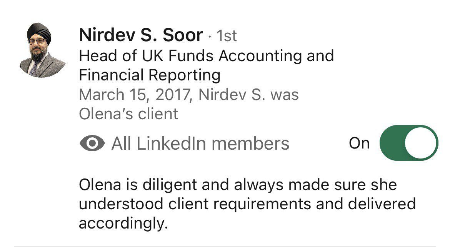Click the white knob of the green switch
Viewport: 450px width, 247px height.
(x=421, y=143)
